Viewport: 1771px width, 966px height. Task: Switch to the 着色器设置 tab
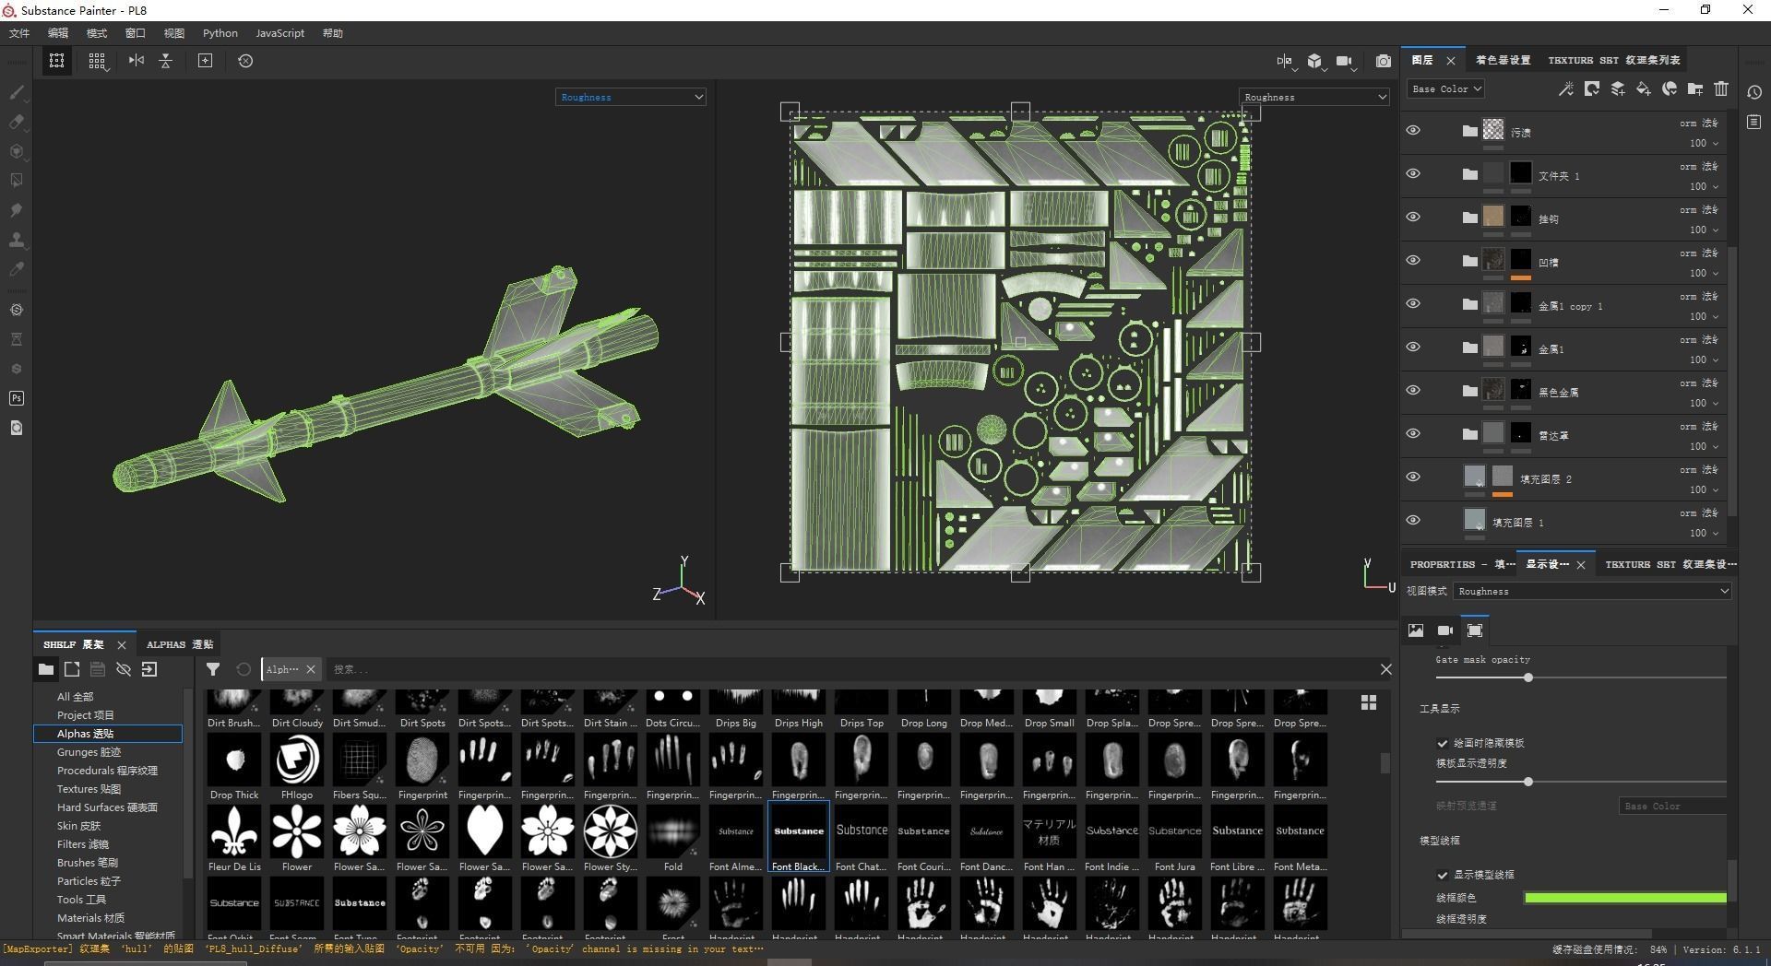point(1503,60)
